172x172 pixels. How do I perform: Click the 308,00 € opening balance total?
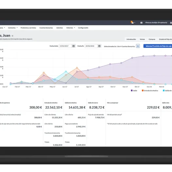(x=36, y=107)
